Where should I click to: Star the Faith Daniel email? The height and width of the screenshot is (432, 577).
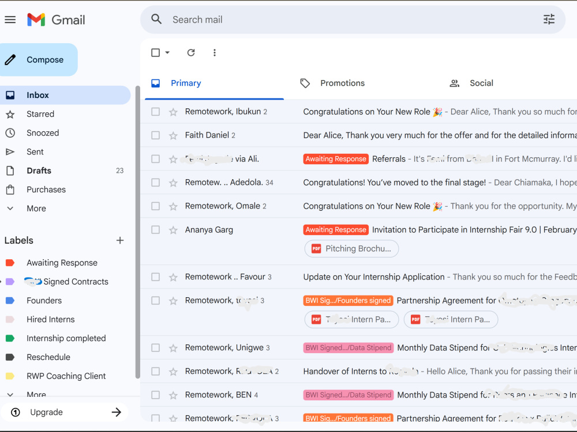point(173,135)
